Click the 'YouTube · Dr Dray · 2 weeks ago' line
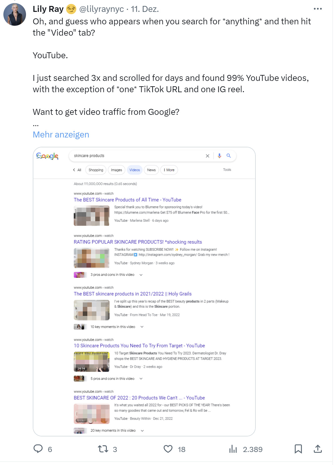The width and height of the screenshot is (334, 465). [138, 367]
